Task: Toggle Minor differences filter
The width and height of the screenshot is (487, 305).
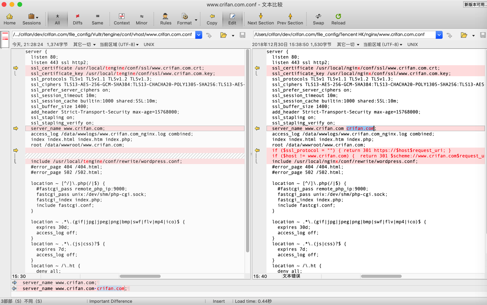Action: [x=142, y=19]
